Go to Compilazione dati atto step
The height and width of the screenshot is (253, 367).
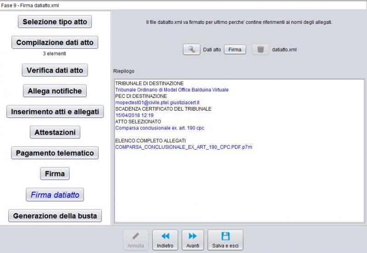55,42
